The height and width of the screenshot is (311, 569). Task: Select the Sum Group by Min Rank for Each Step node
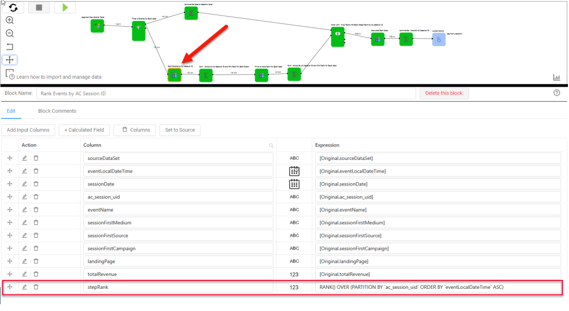tap(295, 74)
